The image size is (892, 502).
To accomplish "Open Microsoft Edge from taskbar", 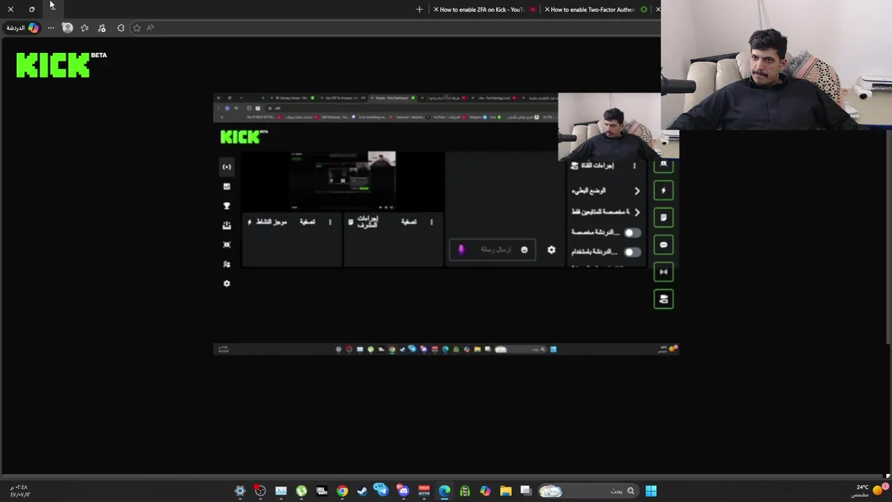I will pos(445,492).
